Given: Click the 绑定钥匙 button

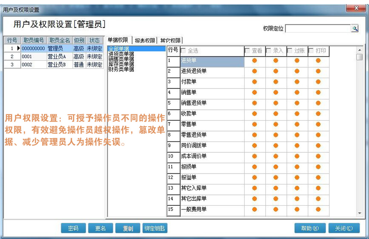Looking at the screenshot, I should point(155,228).
